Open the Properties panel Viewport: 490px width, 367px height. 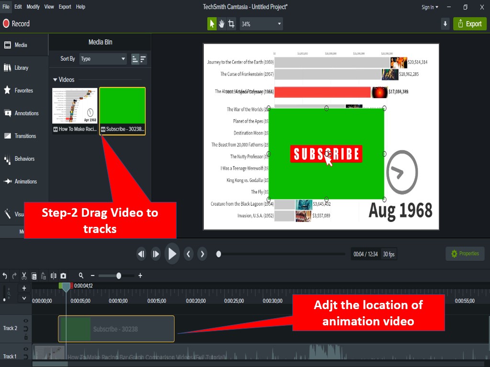pyautogui.click(x=465, y=254)
